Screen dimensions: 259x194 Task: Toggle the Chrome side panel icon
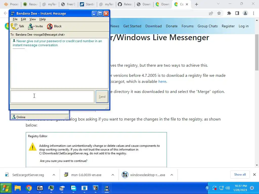point(237,13)
